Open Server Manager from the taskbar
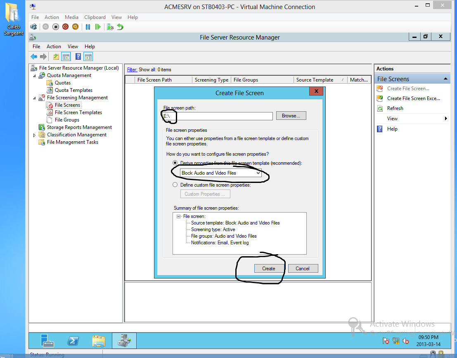The width and height of the screenshot is (457, 358). (x=47, y=341)
